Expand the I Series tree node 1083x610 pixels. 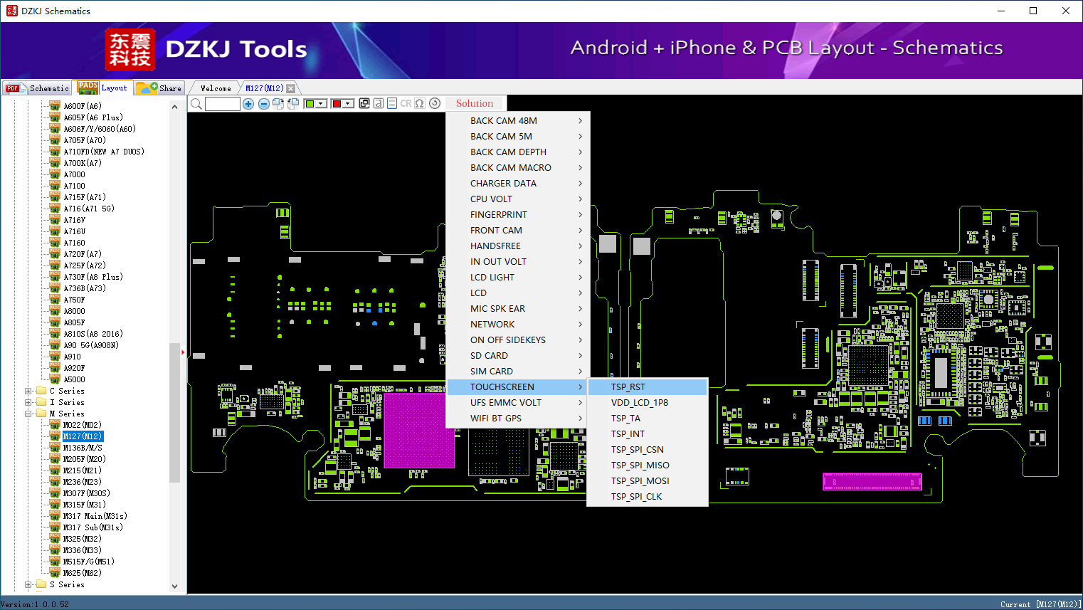tap(28, 402)
